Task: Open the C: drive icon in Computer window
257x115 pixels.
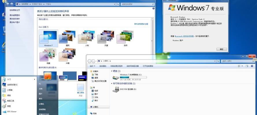Action: (116, 78)
